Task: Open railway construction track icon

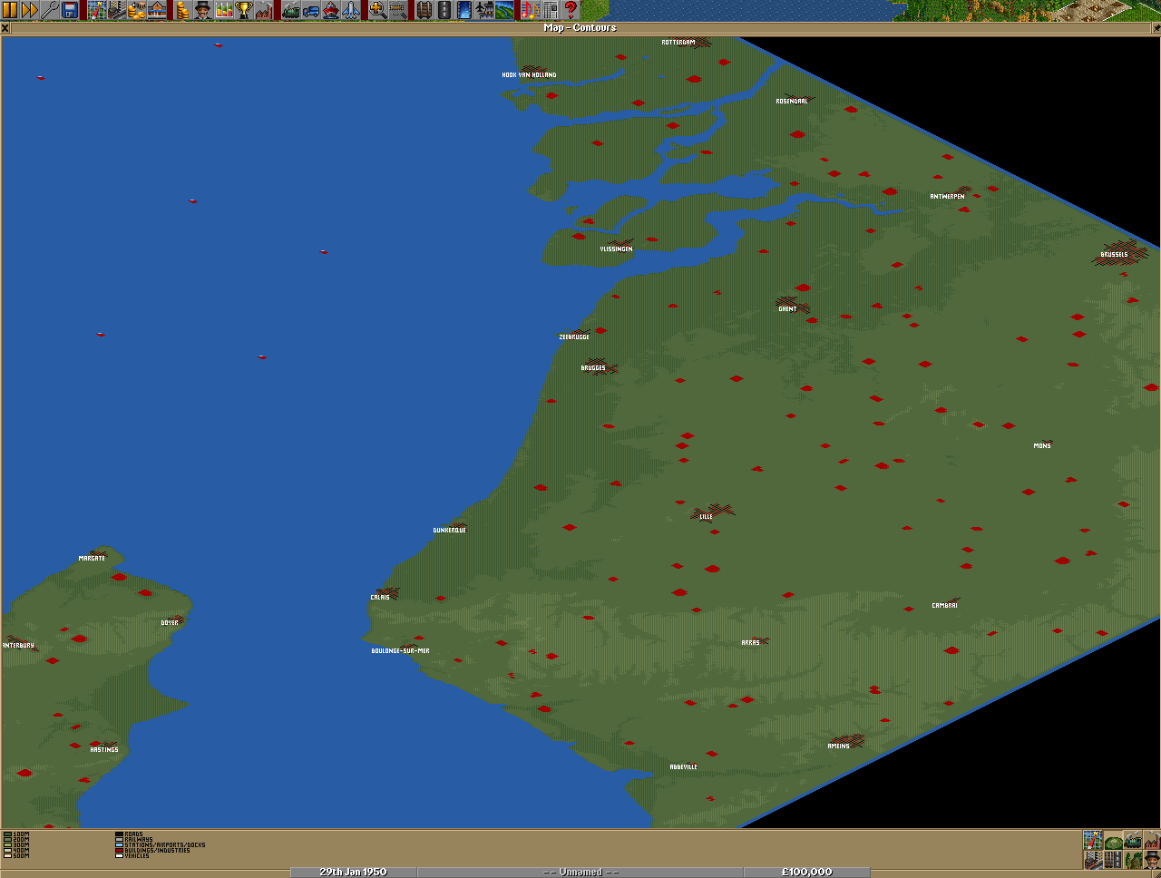Action: [x=425, y=11]
